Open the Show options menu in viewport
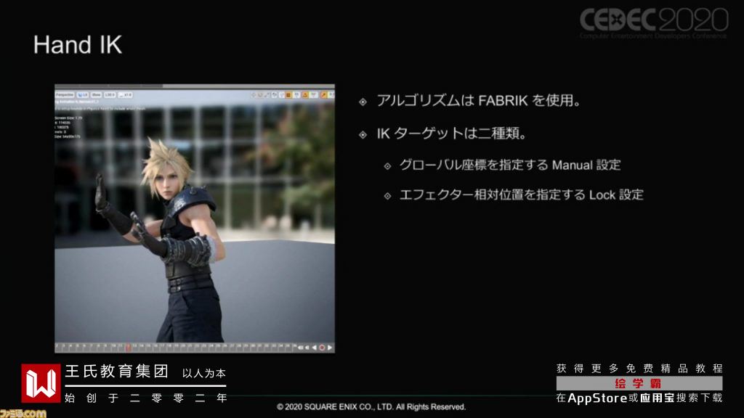Screen dimensions: 744x418 pos(96,95)
